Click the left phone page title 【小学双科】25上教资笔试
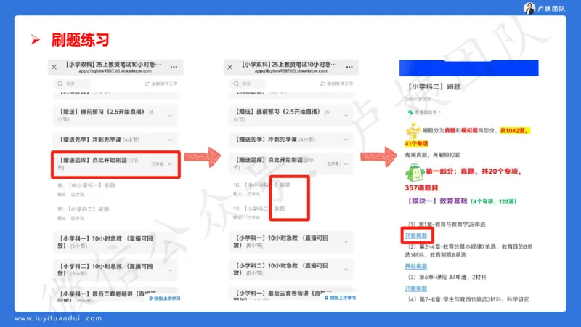Screen dimensions: 581x327 tap(113, 65)
